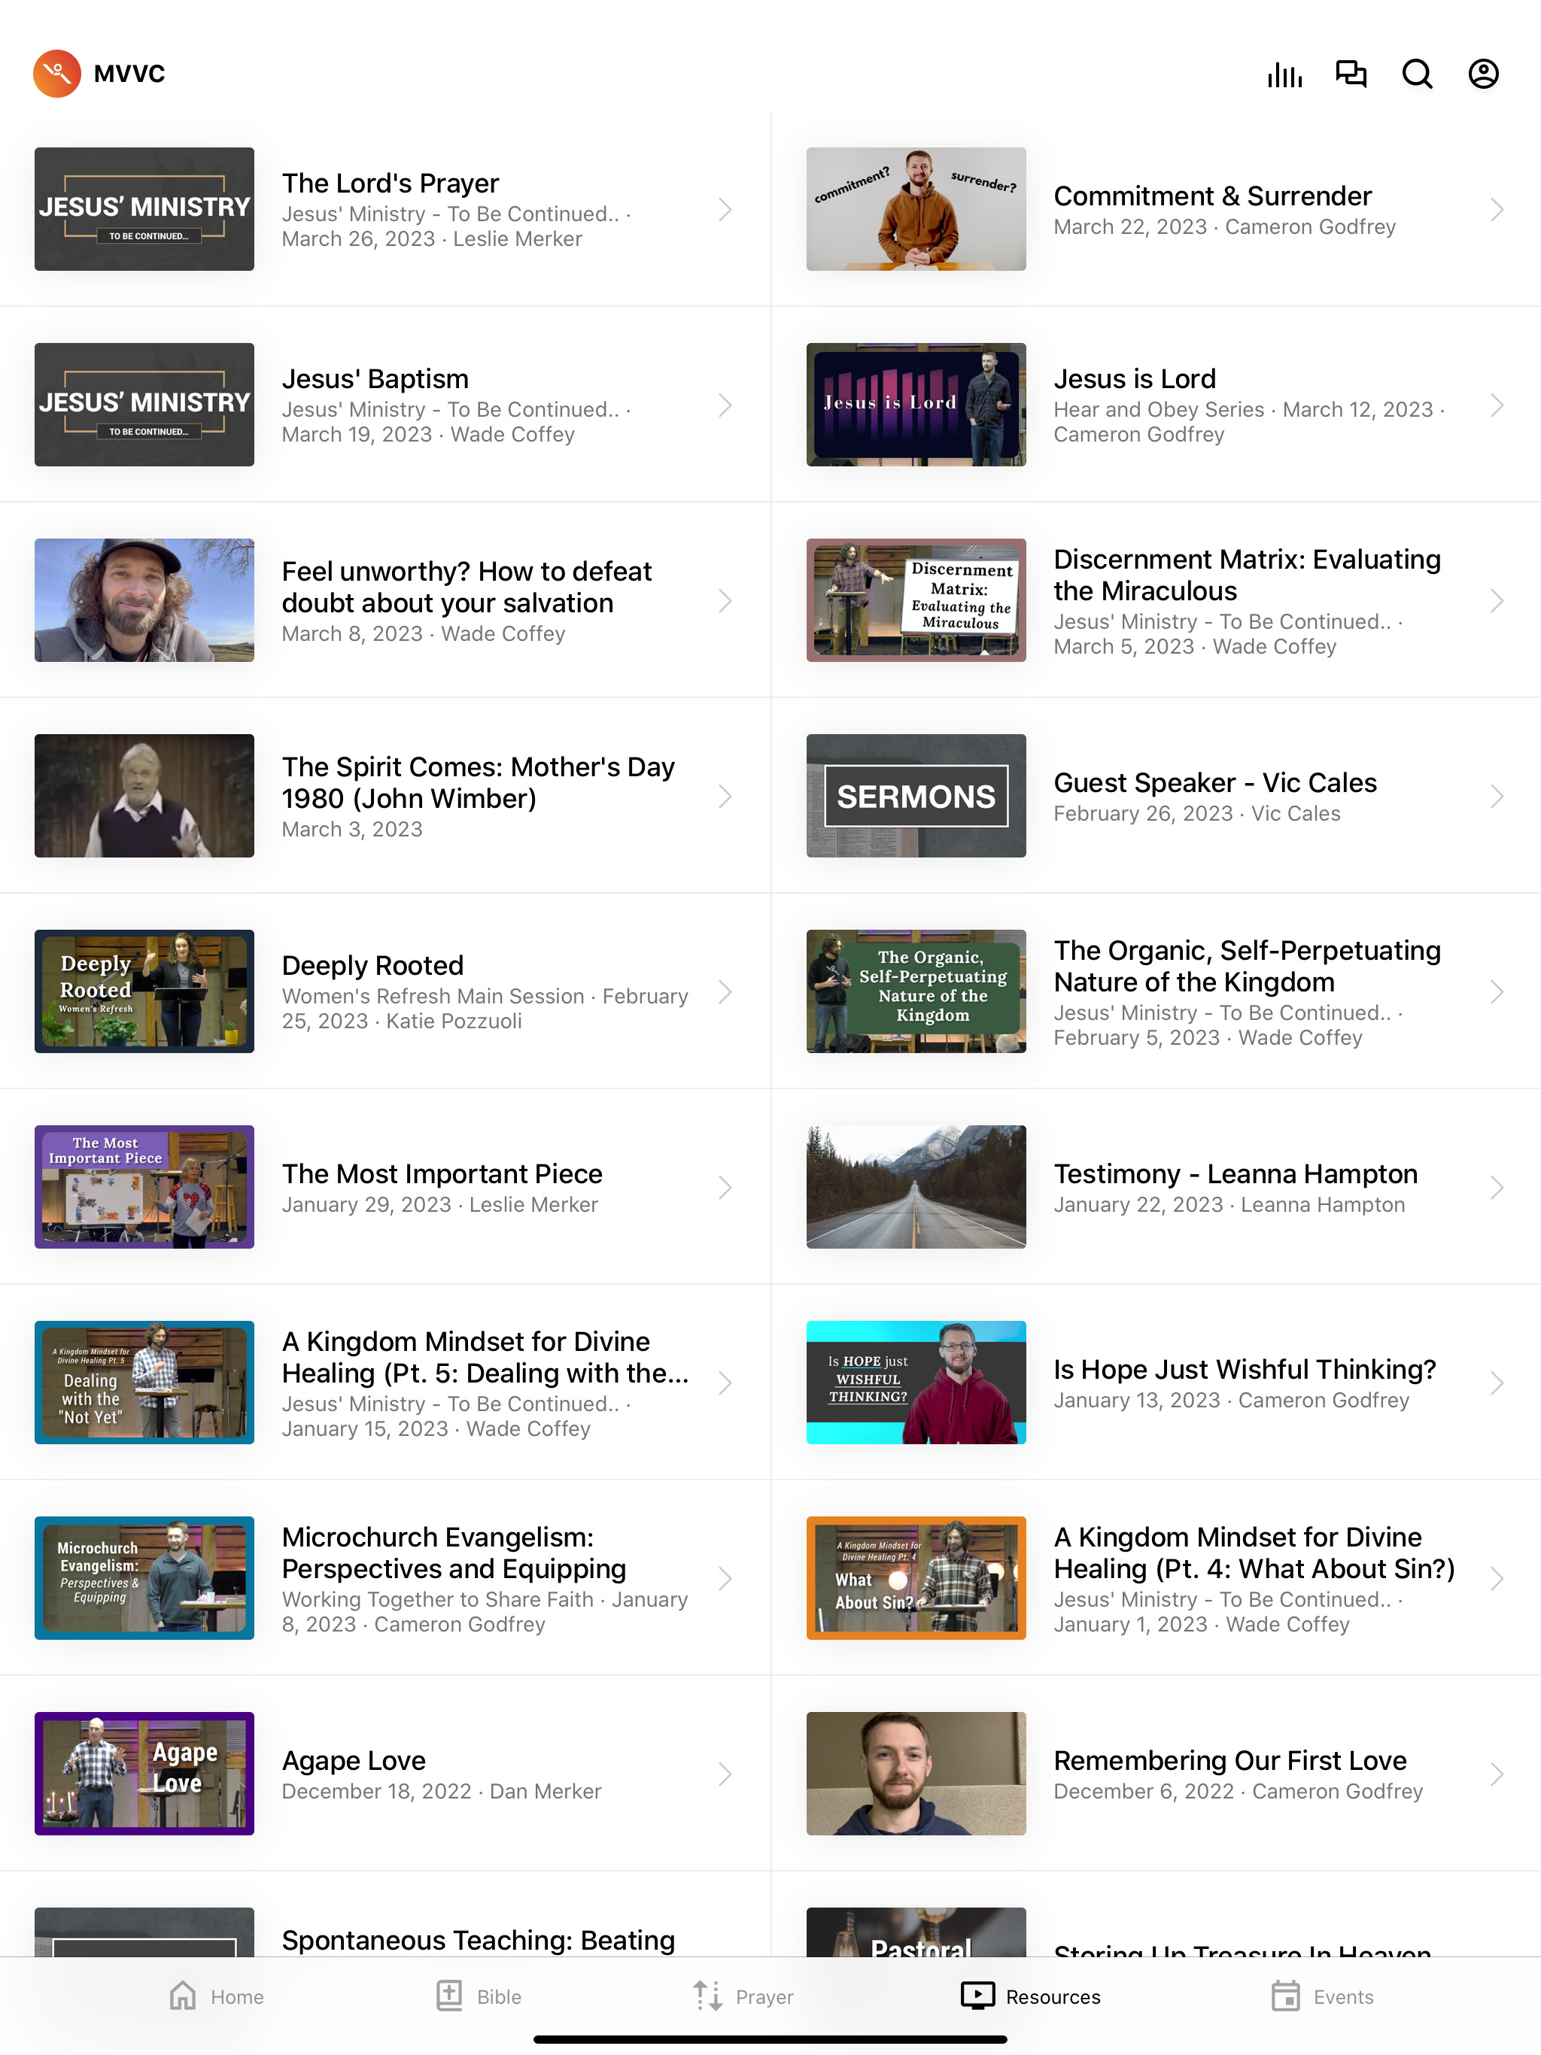The image size is (1541, 2055).
Task: Tap the Home house icon
Action: pos(183,1996)
